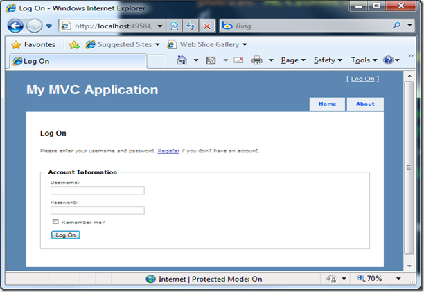Click the Password text field
424x292 pixels.
pos(98,210)
